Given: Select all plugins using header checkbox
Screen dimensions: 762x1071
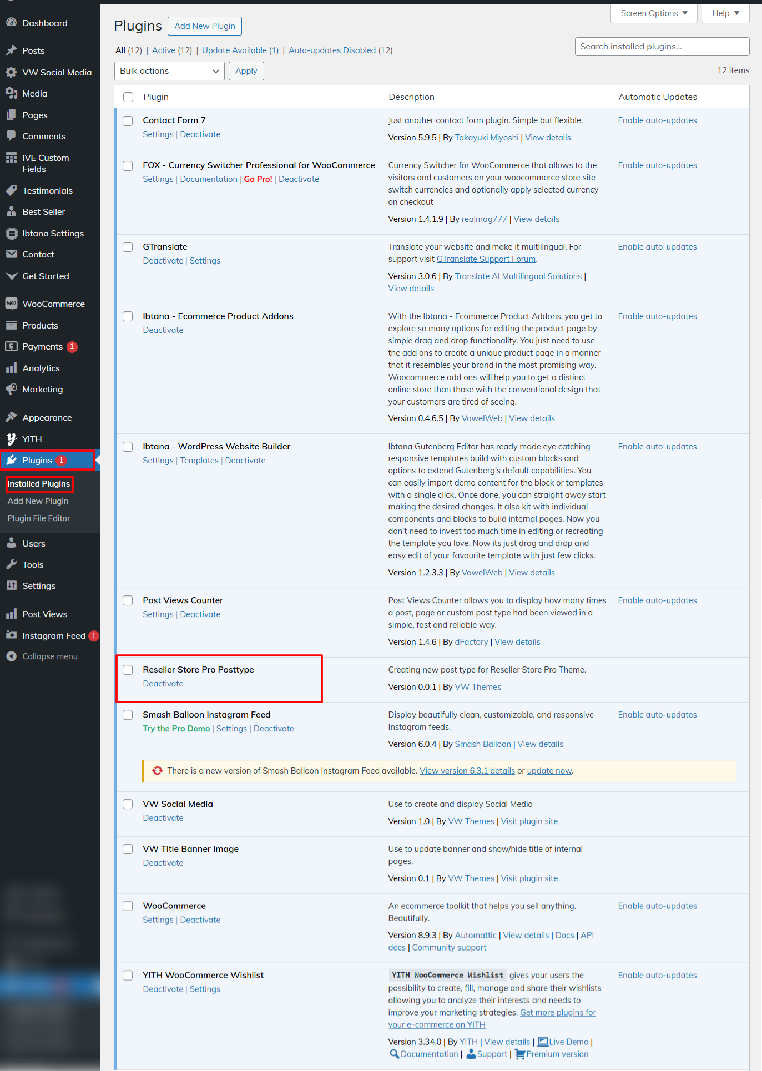Looking at the screenshot, I should [x=128, y=97].
